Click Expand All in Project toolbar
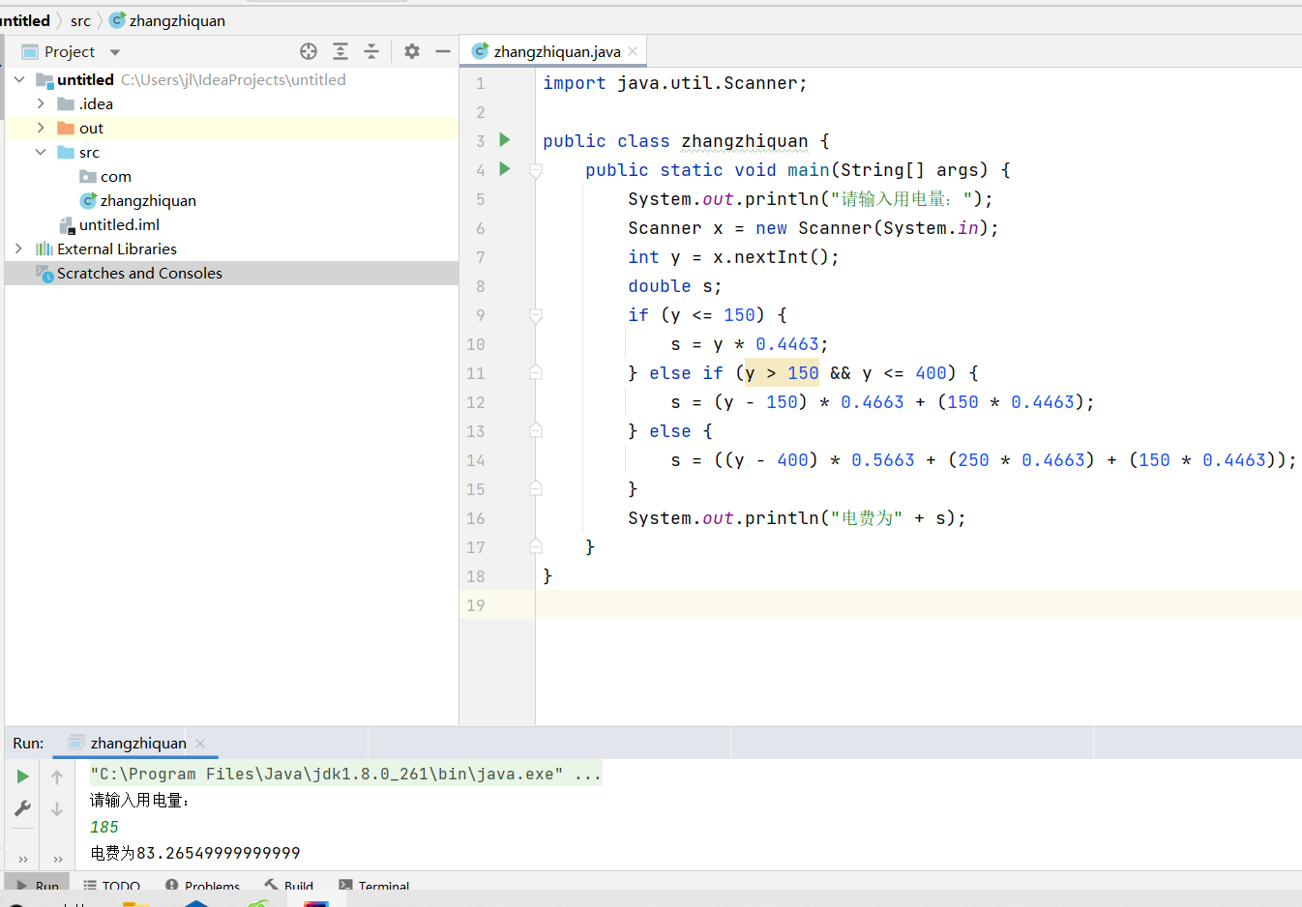 pyautogui.click(x=340, y=51)
